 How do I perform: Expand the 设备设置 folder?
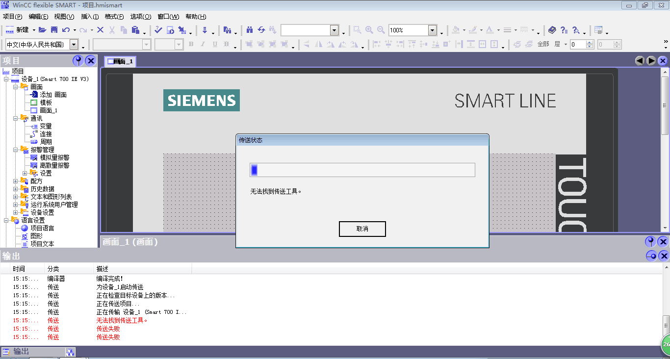[x=16, y=212]
